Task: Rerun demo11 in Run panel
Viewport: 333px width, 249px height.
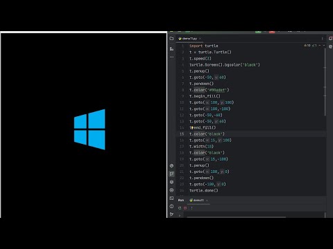Action: click(x=180, y=208)
